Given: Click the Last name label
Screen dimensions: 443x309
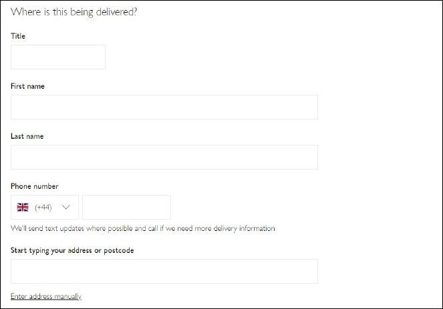Looking at the screenshot, I should coord(27,136).
